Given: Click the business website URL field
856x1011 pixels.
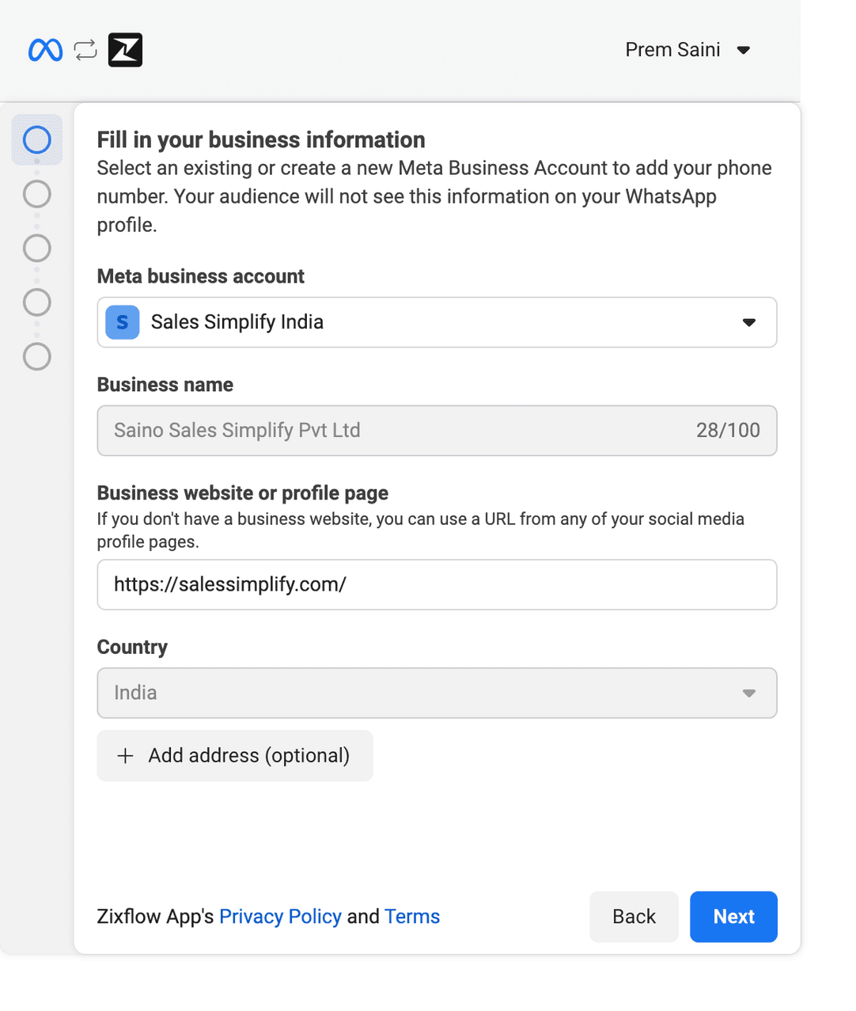Looking at the screenshot, I should tap(437, 585).
